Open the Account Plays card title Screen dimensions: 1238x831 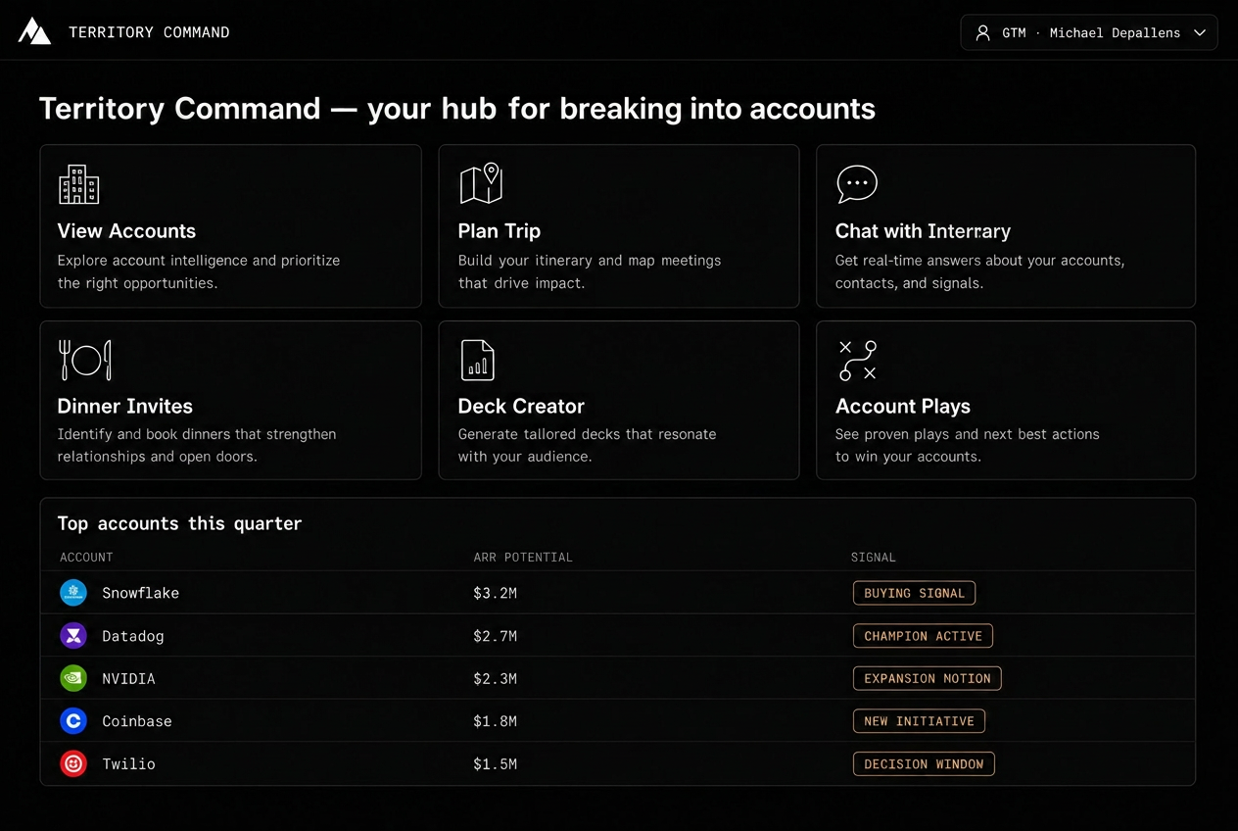[x=903, y=406]
